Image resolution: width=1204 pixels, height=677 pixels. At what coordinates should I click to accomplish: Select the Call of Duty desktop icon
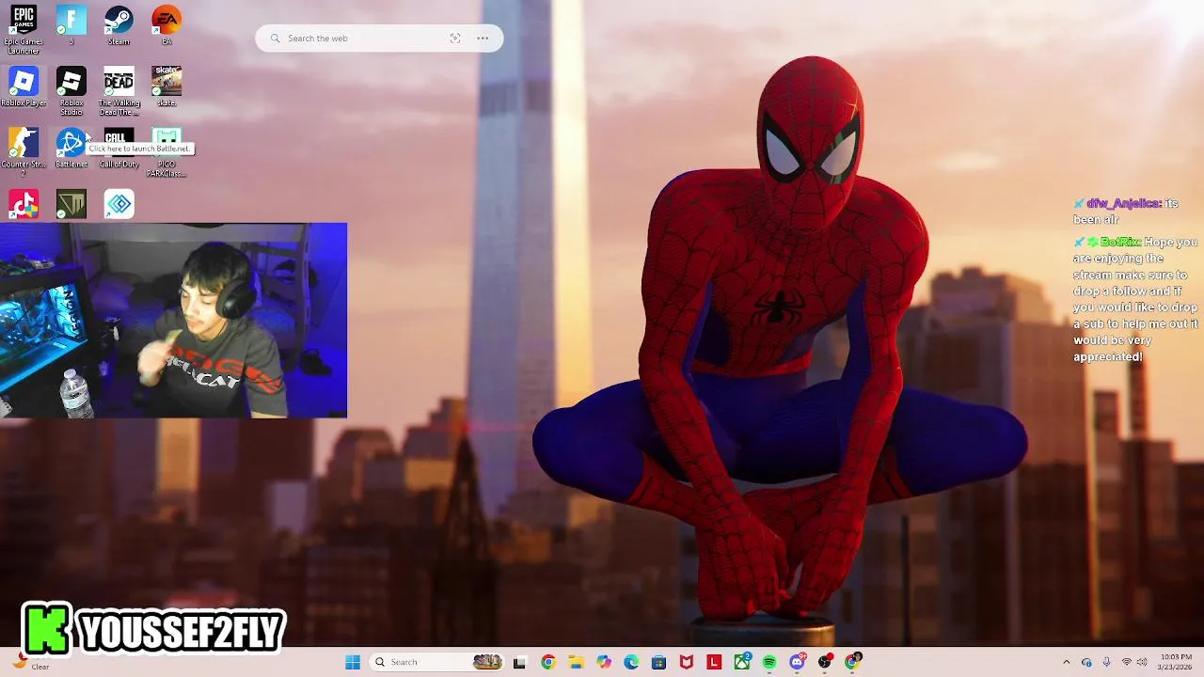119,149
